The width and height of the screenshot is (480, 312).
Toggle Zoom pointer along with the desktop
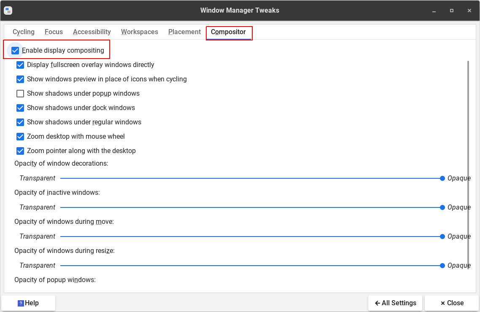click(x=20, y=151)
